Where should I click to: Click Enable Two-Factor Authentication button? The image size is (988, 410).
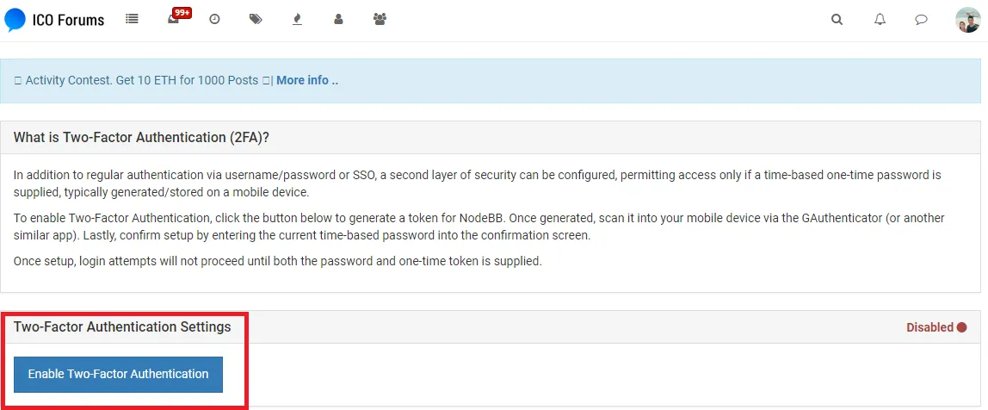click(119, 374)
